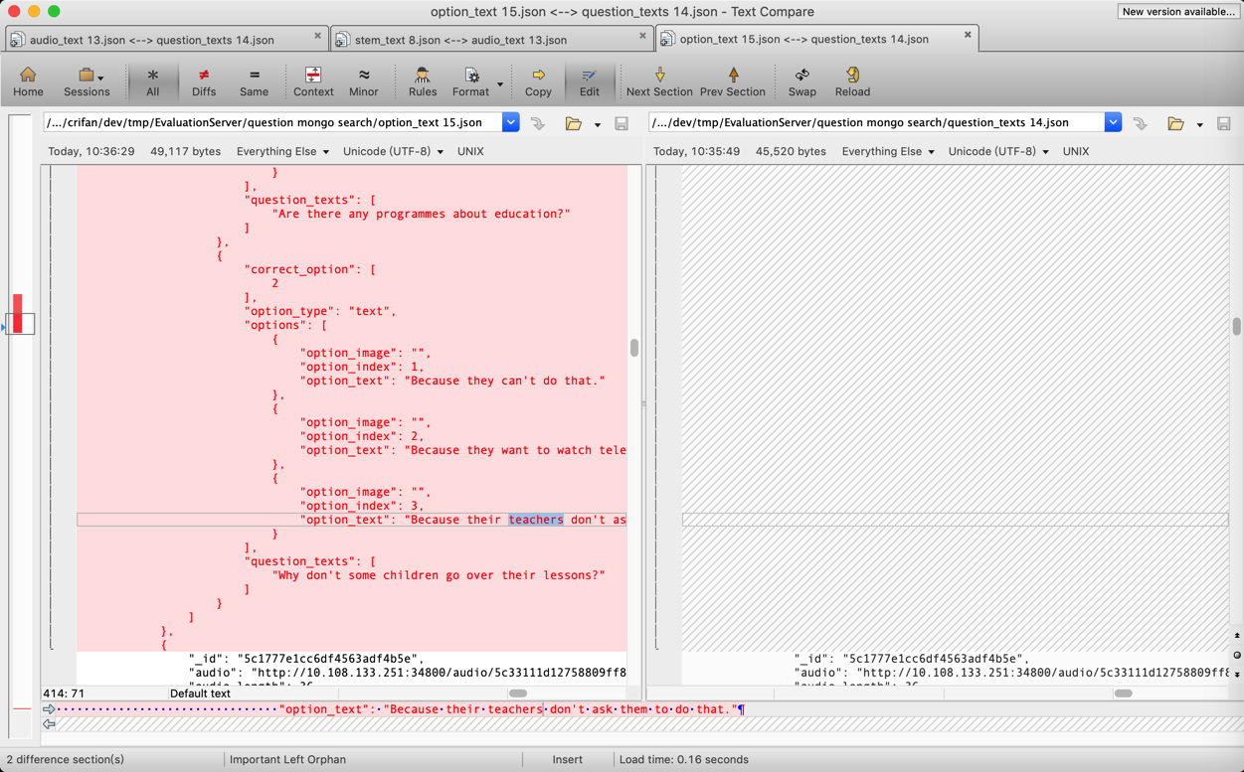Click the right pane horizontal scrollbar thumb
Image resolution: width=1244 pixels, height=772 pixels.
click(x=1123, y=694)
